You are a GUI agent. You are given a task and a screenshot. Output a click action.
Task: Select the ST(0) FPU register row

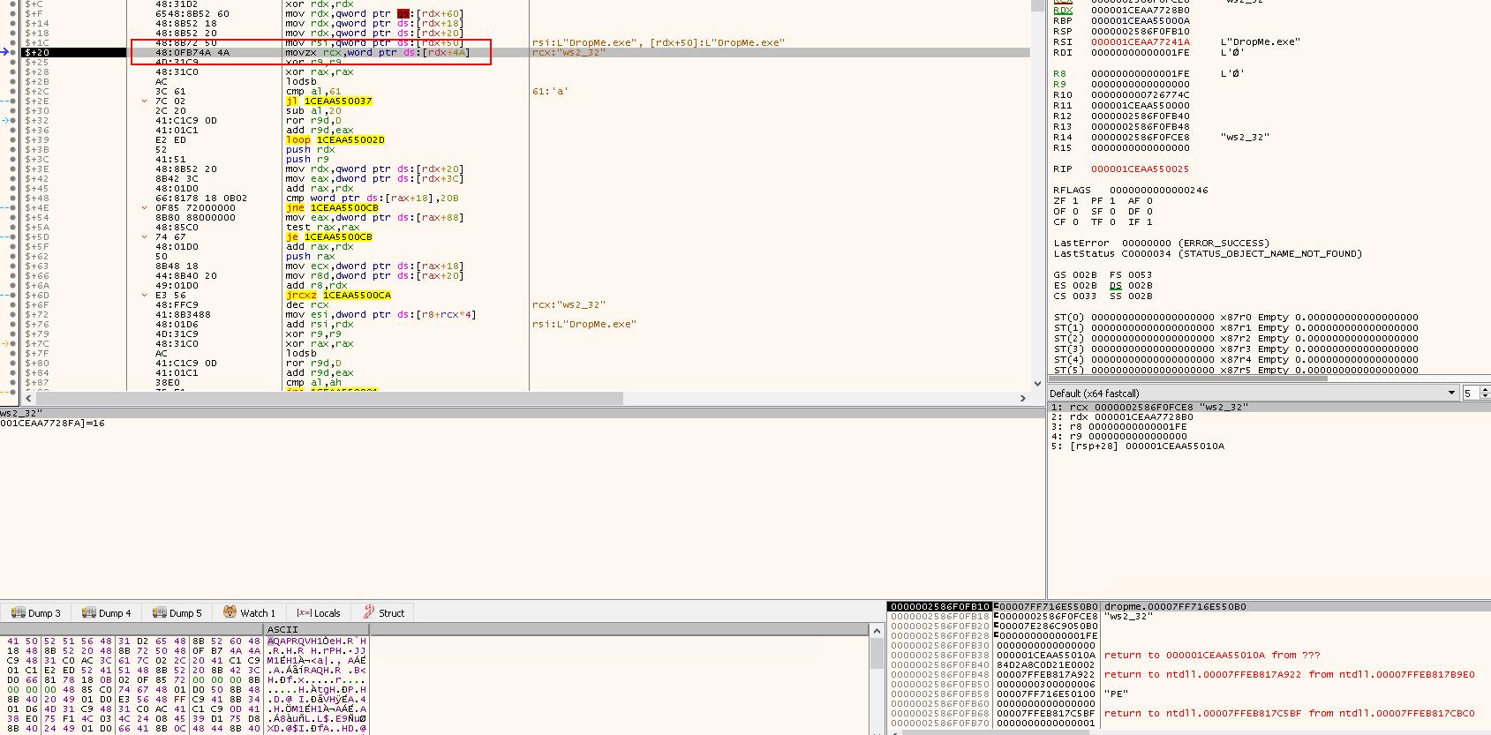(x=1236, y=318)
